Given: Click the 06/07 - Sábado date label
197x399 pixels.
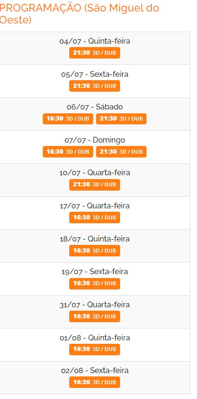Looking at the screenshot, I should 95,107.
